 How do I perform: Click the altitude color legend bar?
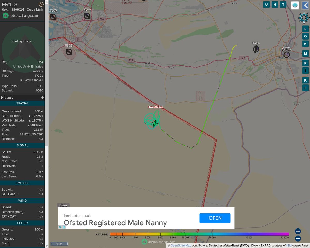tap(199, 234)
